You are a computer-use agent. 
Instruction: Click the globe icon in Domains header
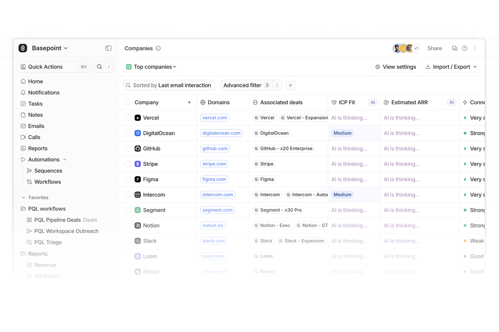click(203, 102)
